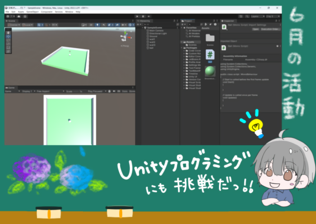The height and width of the screenshot is (224, 316).
Task: Select the Move tool in Scene overlay
Action: 8,36
